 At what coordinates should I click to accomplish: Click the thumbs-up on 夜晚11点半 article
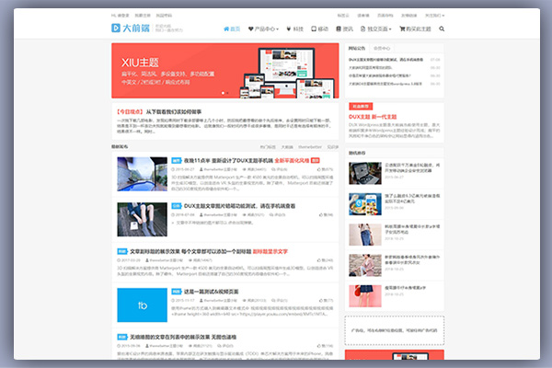point(325,169)
